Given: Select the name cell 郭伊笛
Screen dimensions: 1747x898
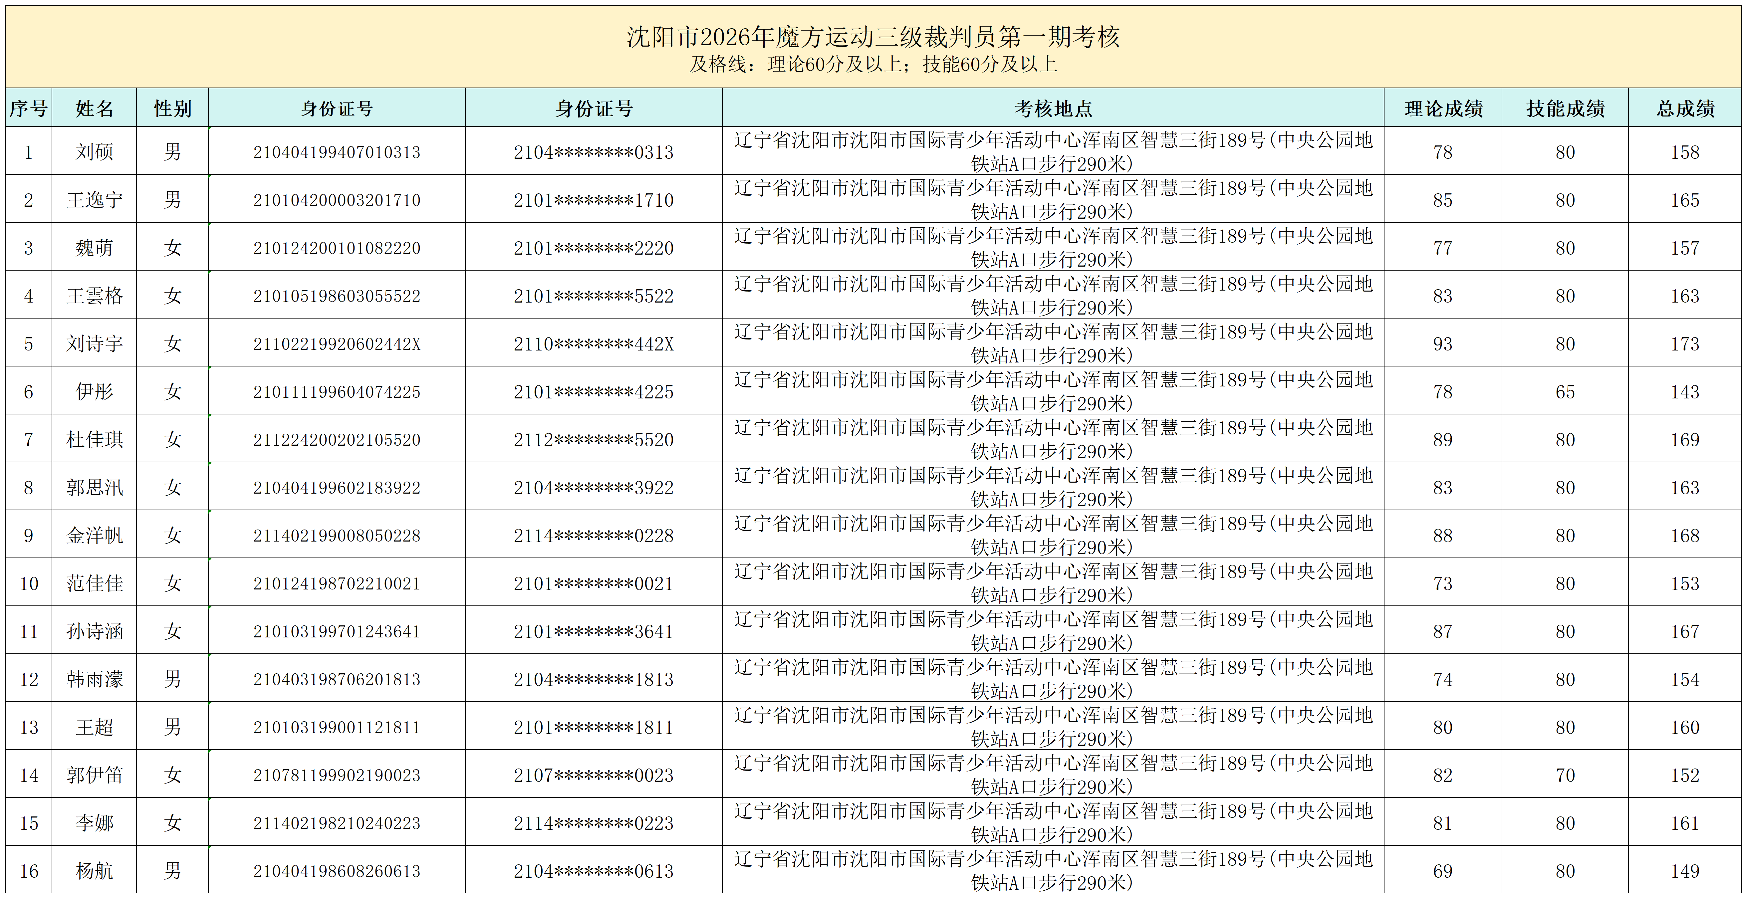Looking at the screenshot, I should coord(94,775).
